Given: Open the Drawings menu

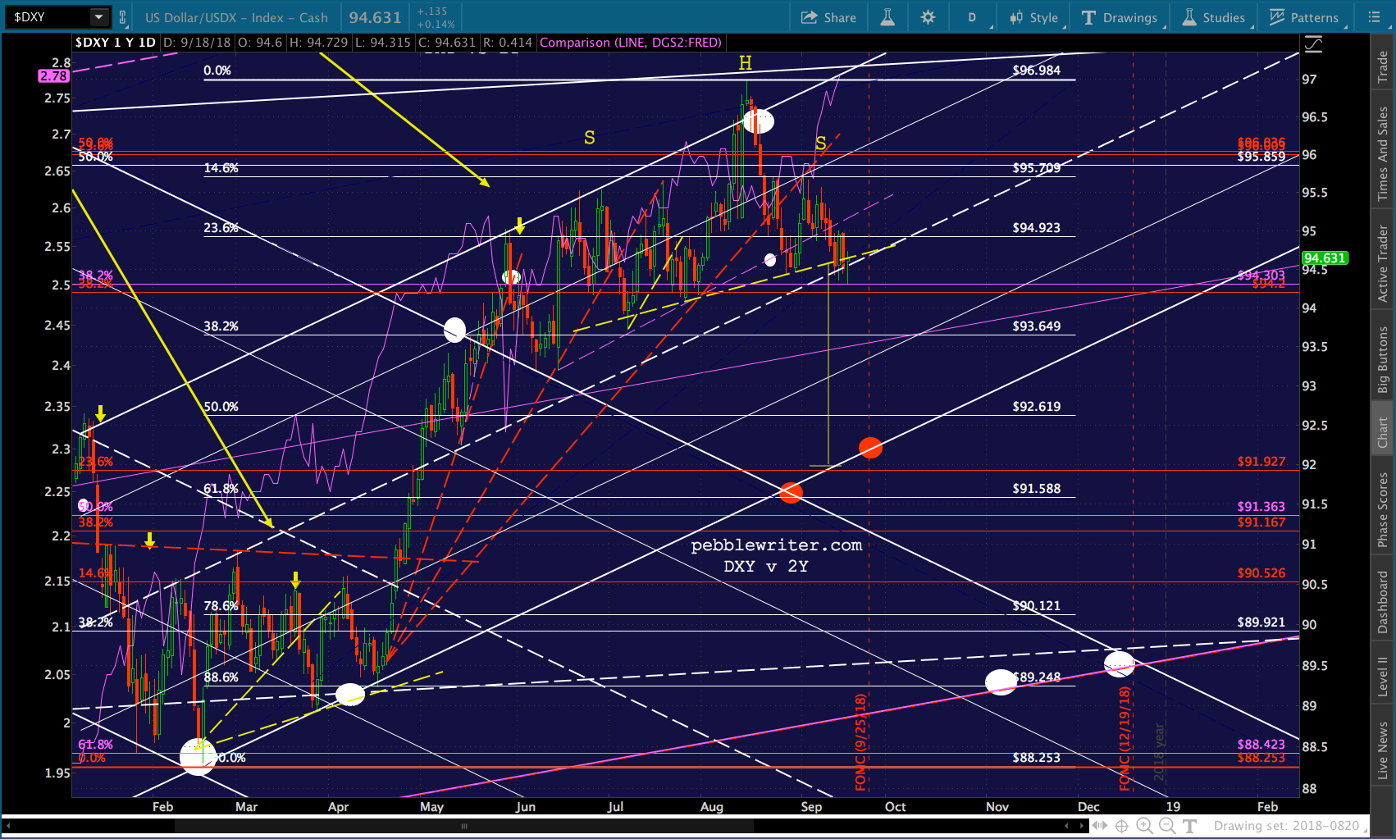Looking at the screenshot, I should pyautogui.click(x=1120, y=17).
